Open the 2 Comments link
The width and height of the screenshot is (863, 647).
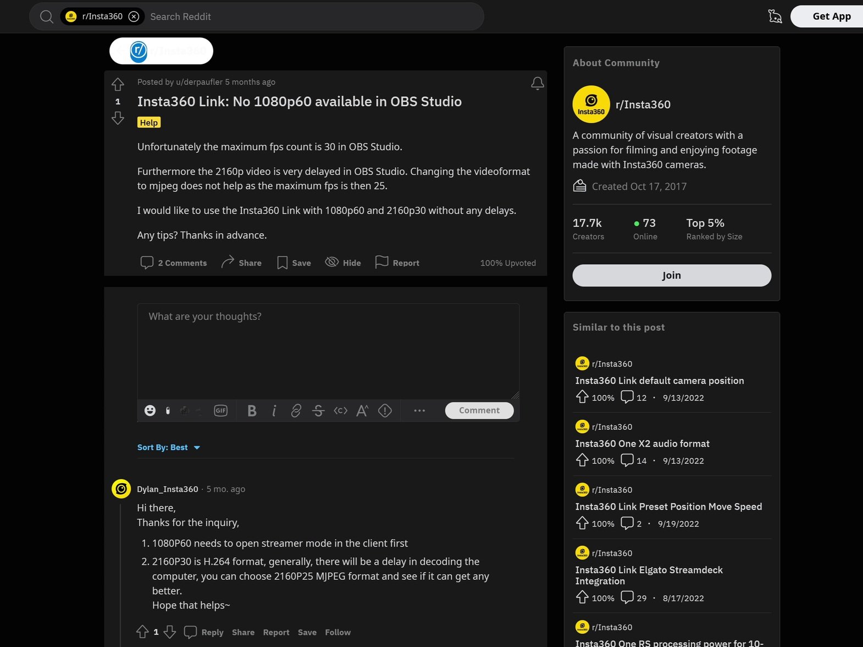(174, 263)
